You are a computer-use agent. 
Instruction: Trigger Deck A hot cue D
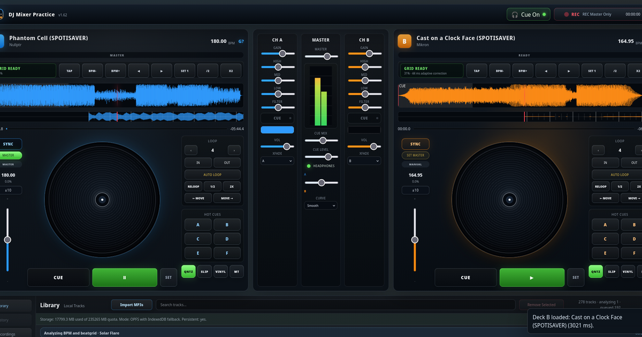point(227,239)
